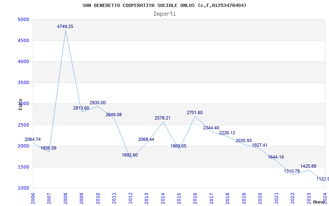
Task: Click the data label 2064.74
Action: tap(33, 139)
